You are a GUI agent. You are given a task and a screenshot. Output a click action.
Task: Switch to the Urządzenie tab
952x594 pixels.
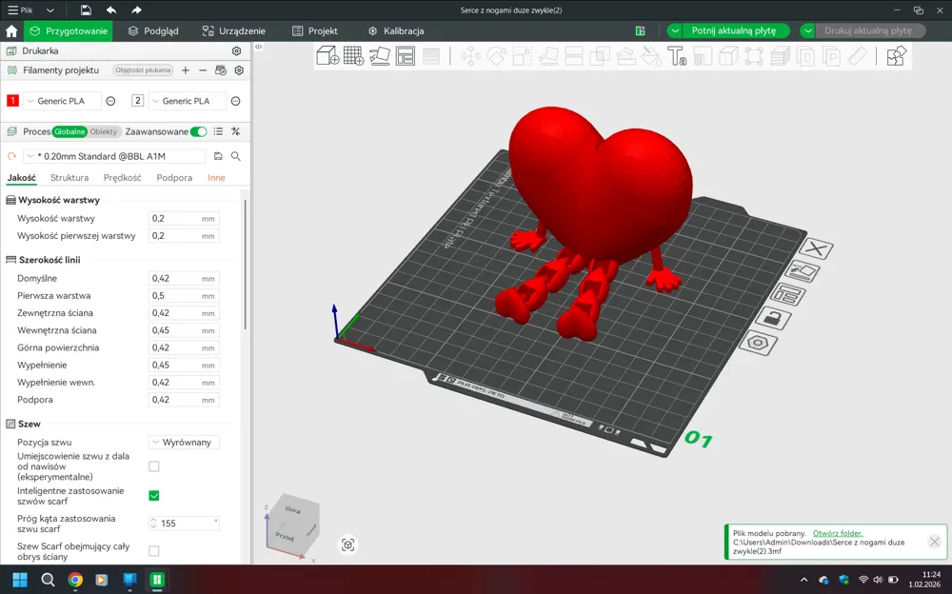point(234,31)
